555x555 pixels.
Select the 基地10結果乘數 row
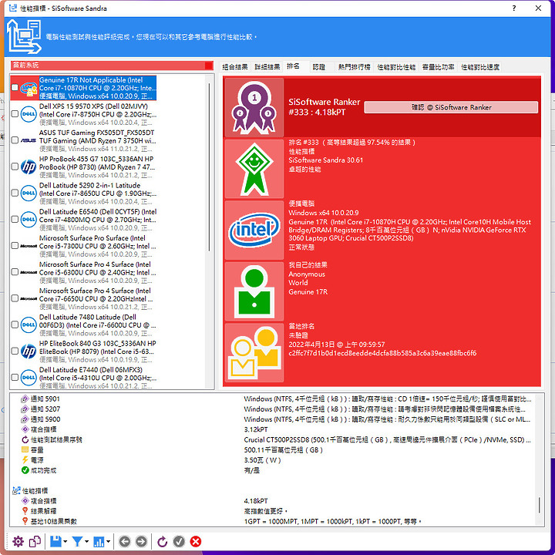click(x=277, y=521)
